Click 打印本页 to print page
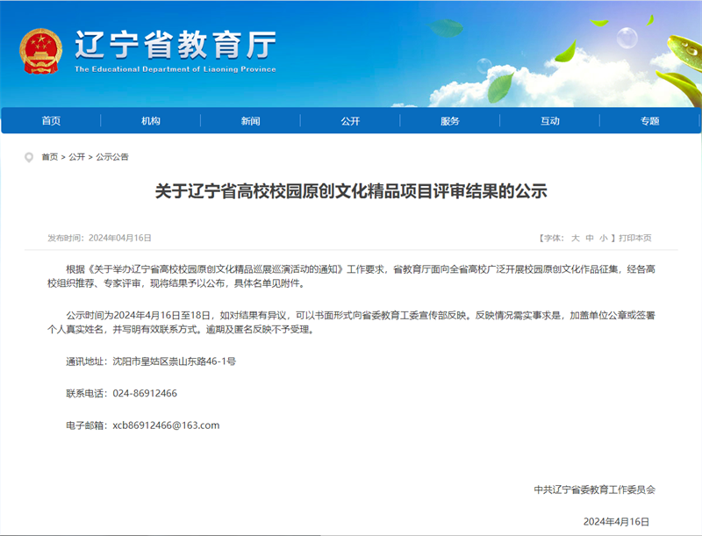702x536 pixels. pyautogui.click(x=634, y=238)
